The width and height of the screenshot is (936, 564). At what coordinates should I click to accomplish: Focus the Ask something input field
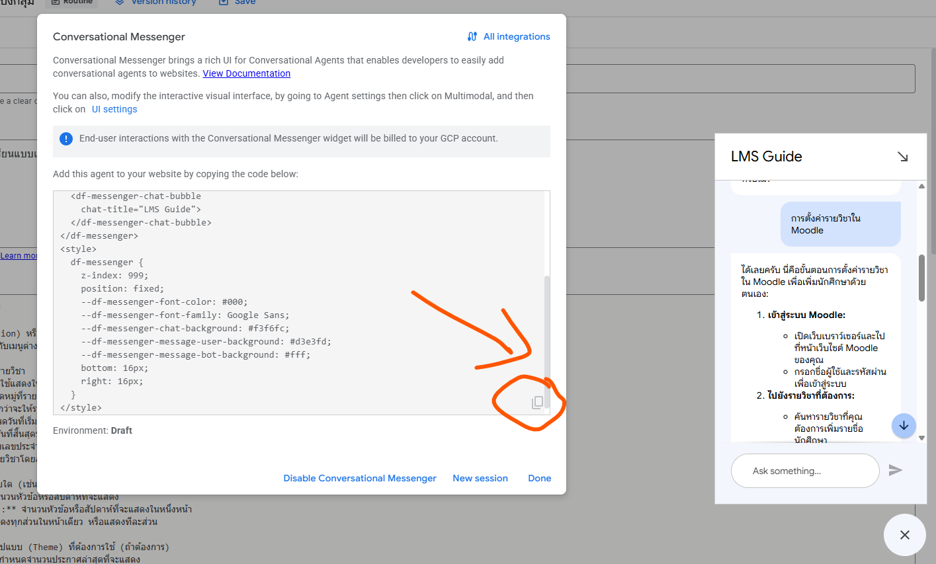[x=804, y=471]
